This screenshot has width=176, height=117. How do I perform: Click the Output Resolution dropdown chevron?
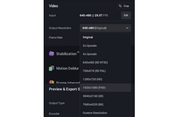[127, 28]
